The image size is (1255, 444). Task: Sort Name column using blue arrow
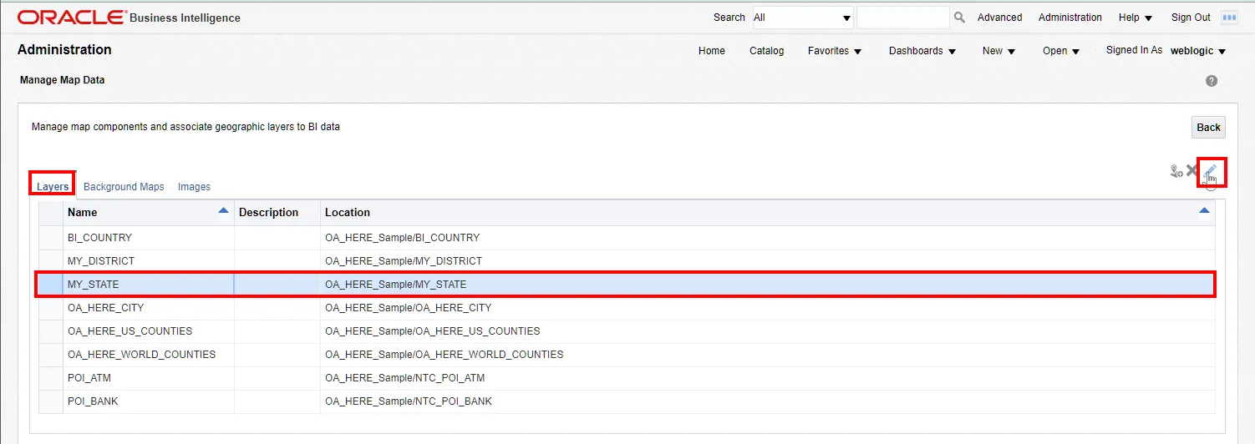(x=223, y=211)
